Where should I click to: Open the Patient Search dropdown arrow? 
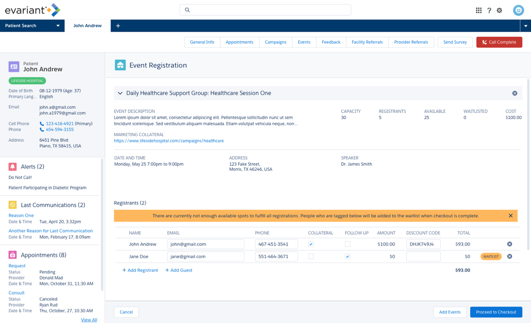coord(58,26)
